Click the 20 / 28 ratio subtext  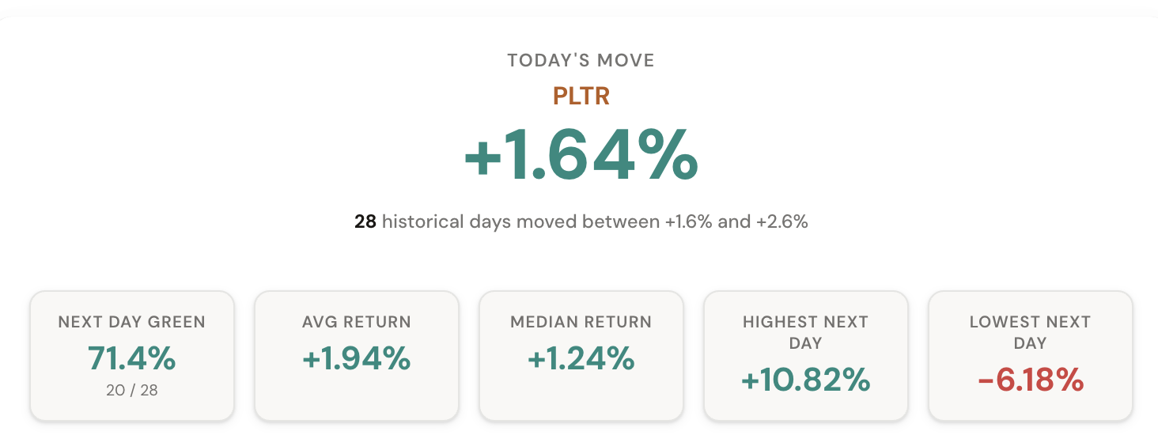pos(131,390)
